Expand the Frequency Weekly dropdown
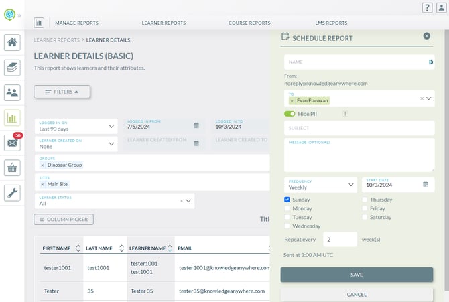Screen dimensions: 449x302 (x=320, y=185)
